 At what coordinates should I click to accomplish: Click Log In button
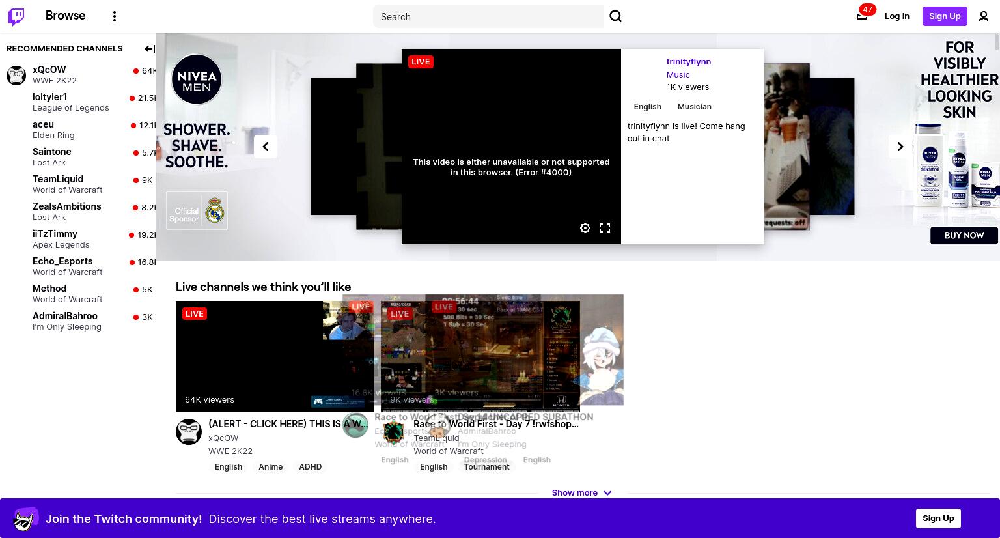[x=896, y=16]
